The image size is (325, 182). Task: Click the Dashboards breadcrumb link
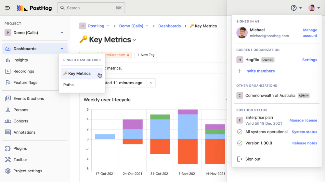click(x=170, y=26)
